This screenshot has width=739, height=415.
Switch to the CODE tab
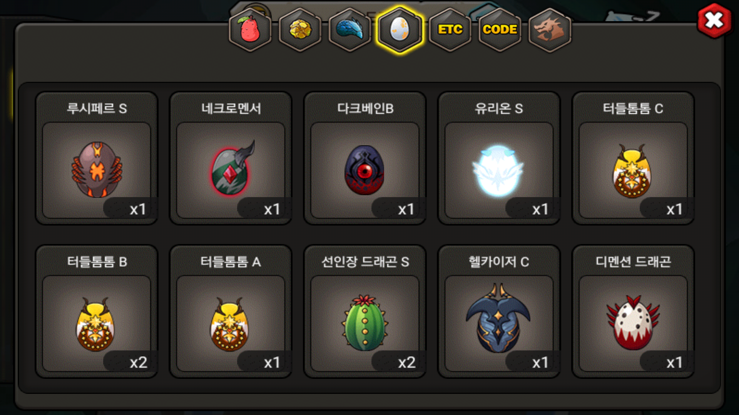[500, 30]
